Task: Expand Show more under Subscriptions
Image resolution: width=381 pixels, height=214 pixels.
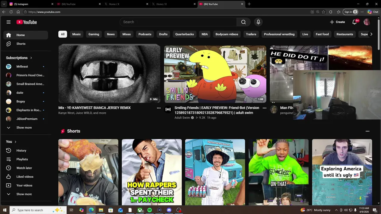Action: 26,128
